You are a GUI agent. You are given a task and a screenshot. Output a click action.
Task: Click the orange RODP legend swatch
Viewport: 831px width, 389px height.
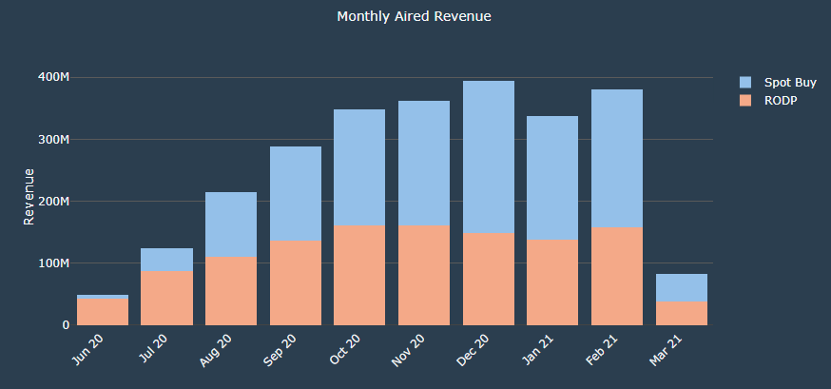pos(745,100)
